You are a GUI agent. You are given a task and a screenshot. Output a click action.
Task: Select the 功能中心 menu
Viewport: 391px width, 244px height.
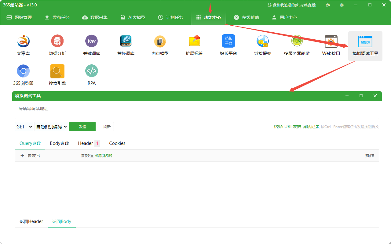[209, 17]
